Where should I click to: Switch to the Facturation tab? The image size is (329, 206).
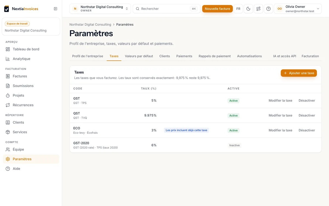click(x=310, y=56)
